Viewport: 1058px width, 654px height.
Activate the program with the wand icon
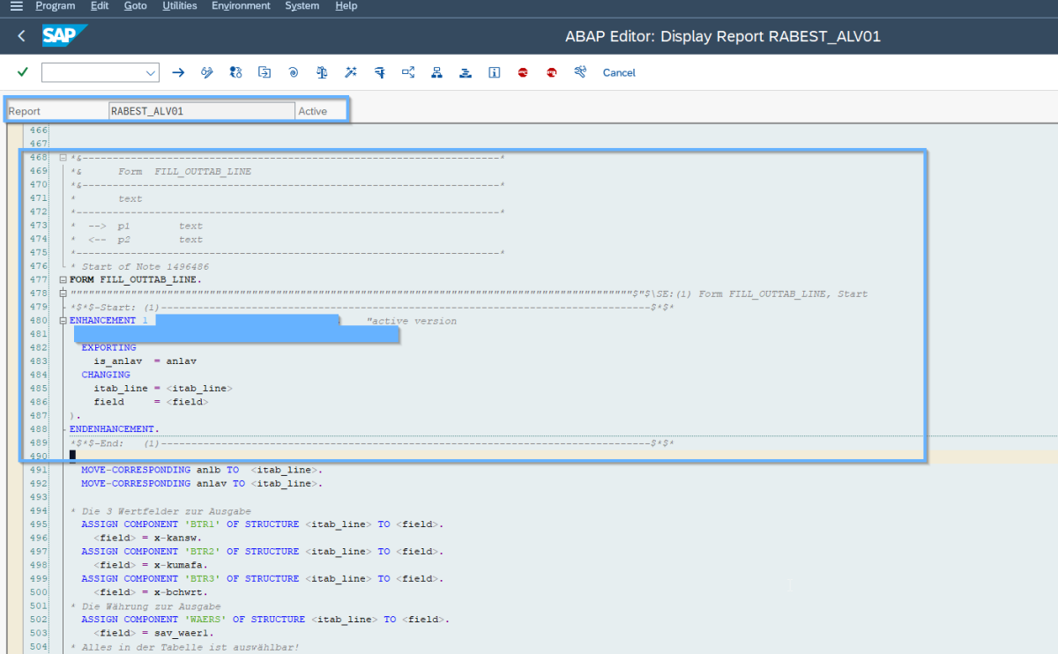pyautogui.click(x=350, y=72)
